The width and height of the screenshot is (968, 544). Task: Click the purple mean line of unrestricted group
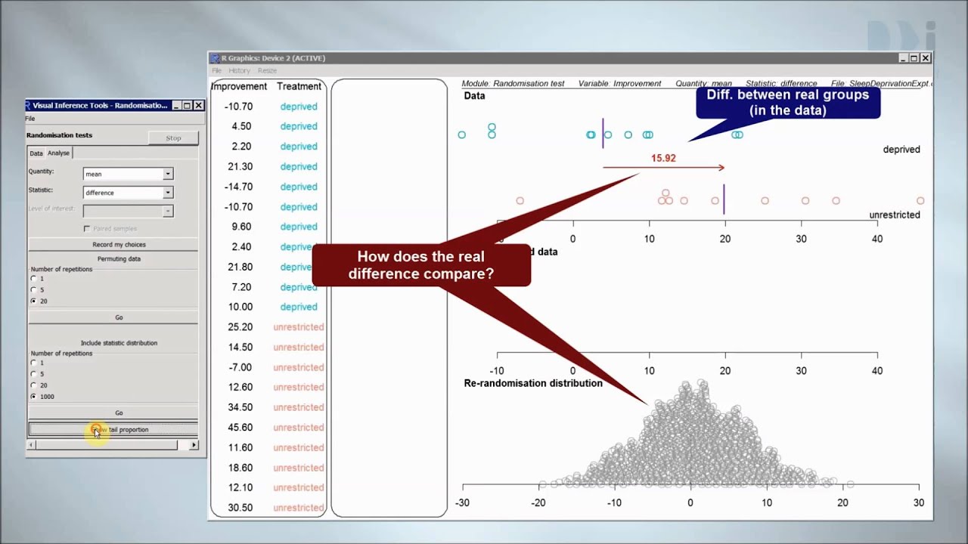pos(724,199)
